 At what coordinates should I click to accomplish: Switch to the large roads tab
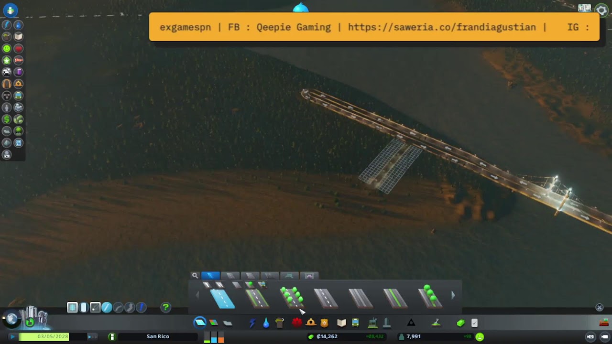tap(250, 276)
